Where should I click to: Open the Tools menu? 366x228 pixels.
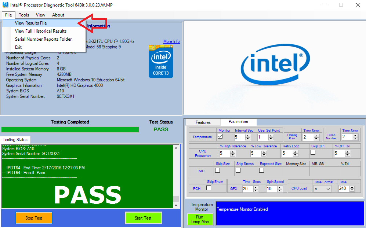(x=24, y=15)
